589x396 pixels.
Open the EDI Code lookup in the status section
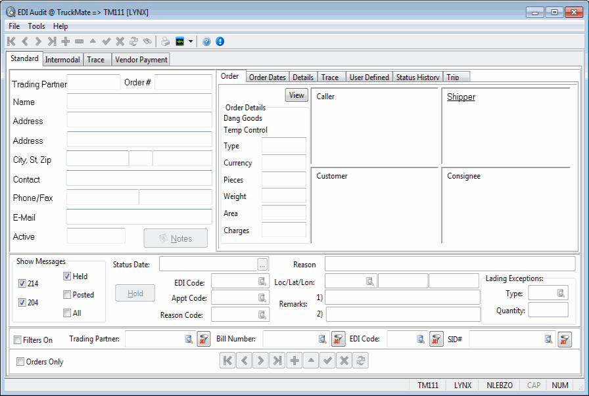(262, 282)
